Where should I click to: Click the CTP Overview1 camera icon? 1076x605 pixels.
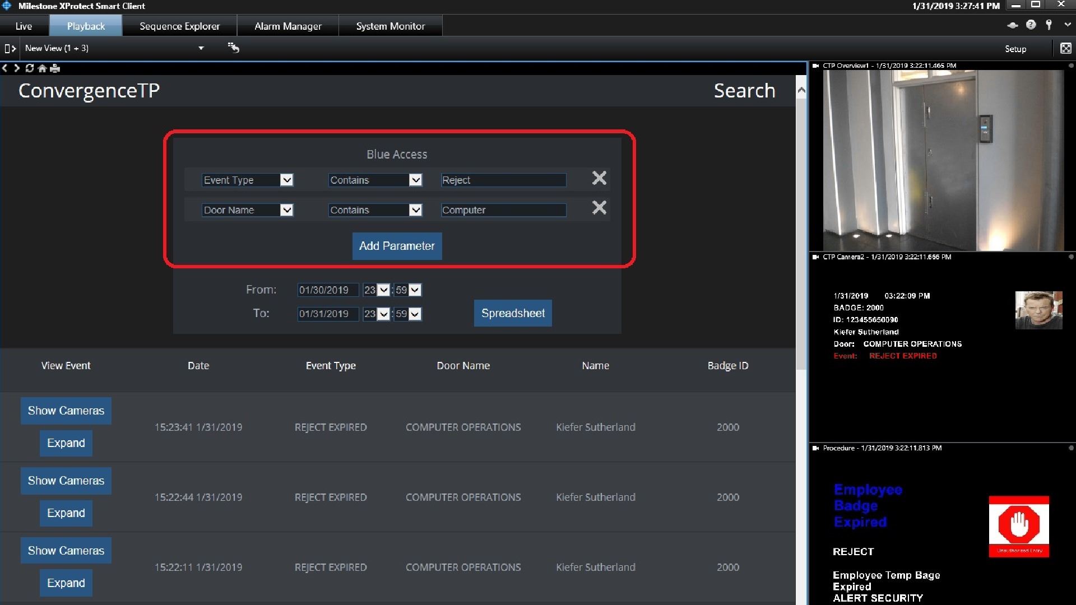click(816, 66)
